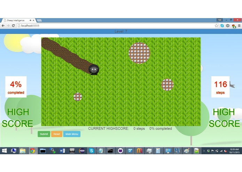Click the "raja" profile button in Chrome
Image resolution: width=242 pixels, height=172 pixels.
pyautogui.click(x=220, y=20)
